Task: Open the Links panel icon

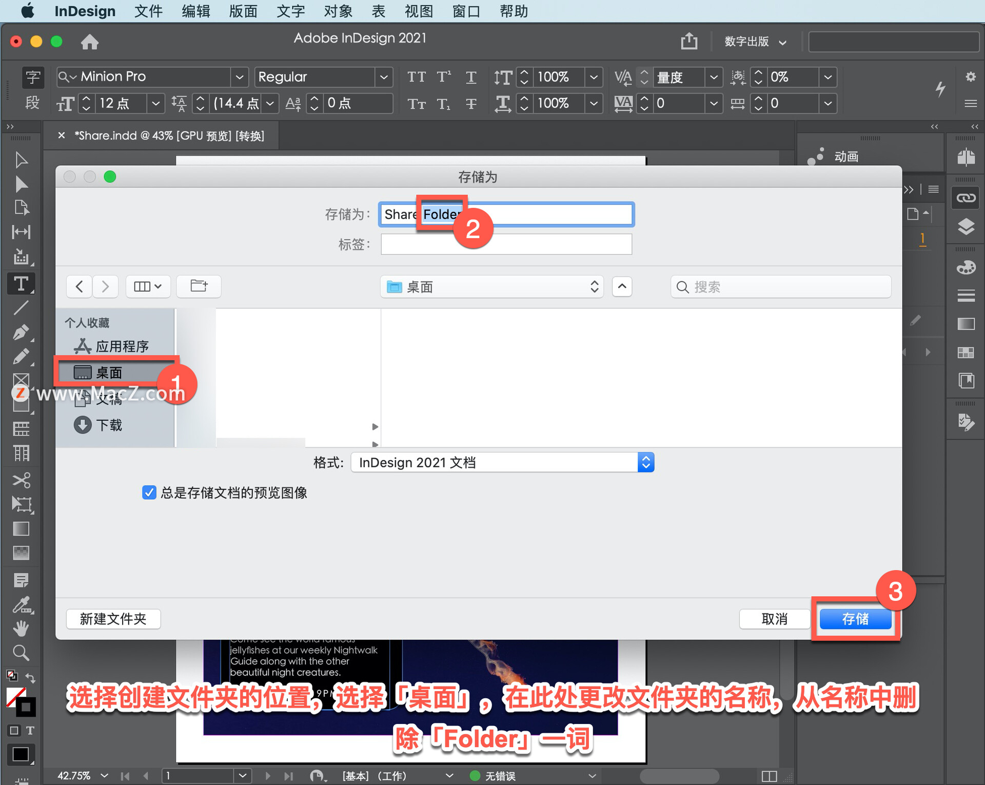Action: click(x=966, y=198)
